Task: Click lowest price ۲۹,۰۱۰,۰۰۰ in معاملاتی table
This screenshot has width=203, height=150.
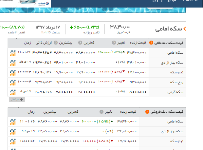Action: 85,62
